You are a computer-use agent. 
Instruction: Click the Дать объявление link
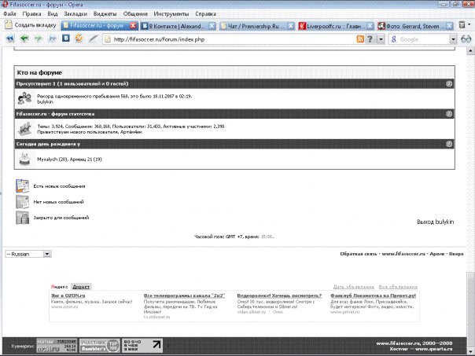point(354,287)
